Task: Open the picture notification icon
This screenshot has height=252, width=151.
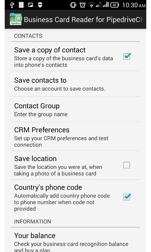Action: pyautogui.click(x=31, y=5)
